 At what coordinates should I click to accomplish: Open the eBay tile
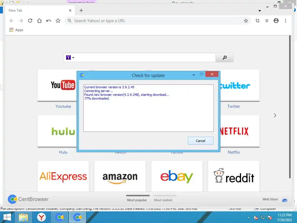(x=177, y=176)
